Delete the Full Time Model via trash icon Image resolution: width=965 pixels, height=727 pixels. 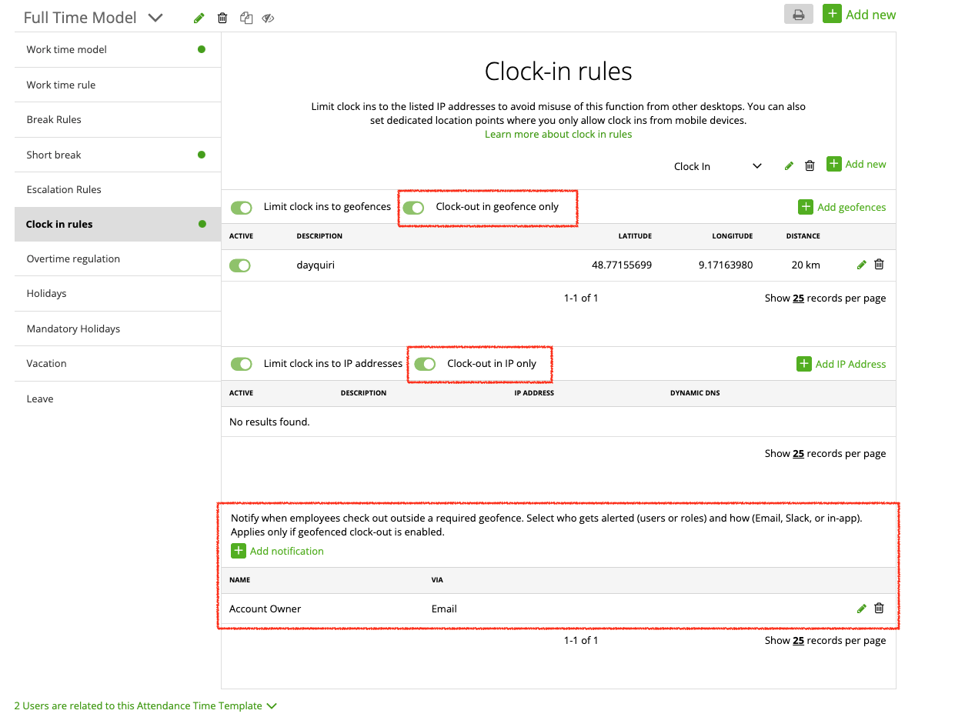(x=222, y=18)
